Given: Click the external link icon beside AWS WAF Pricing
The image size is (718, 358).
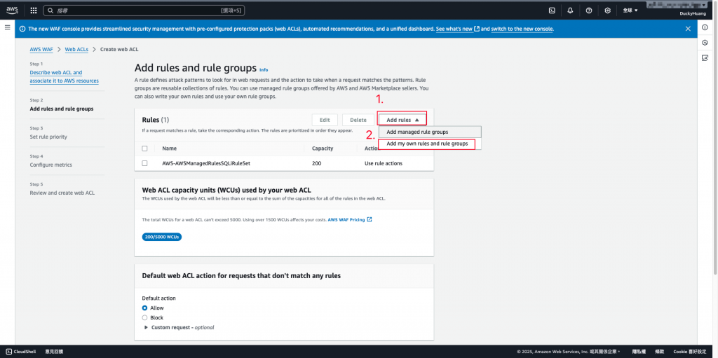Looking at the screenshot, I should click(369, 219).
